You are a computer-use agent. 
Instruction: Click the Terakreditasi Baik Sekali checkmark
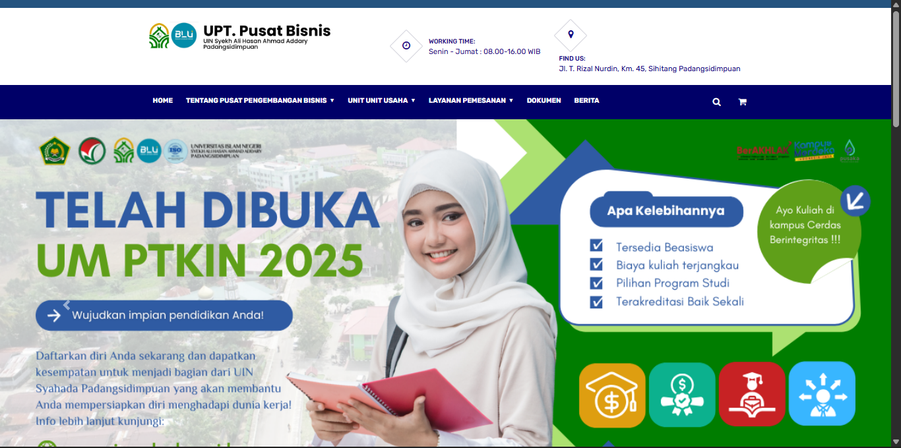coord(597,302)
